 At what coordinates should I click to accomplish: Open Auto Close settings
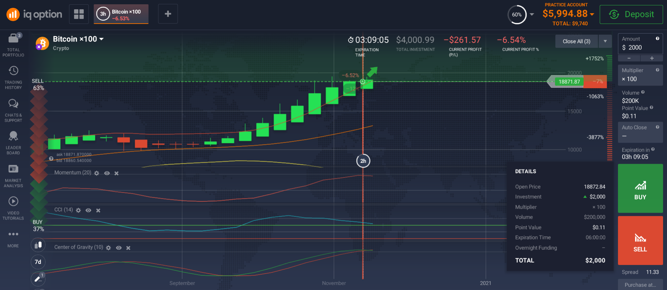(x=640, y=132)
